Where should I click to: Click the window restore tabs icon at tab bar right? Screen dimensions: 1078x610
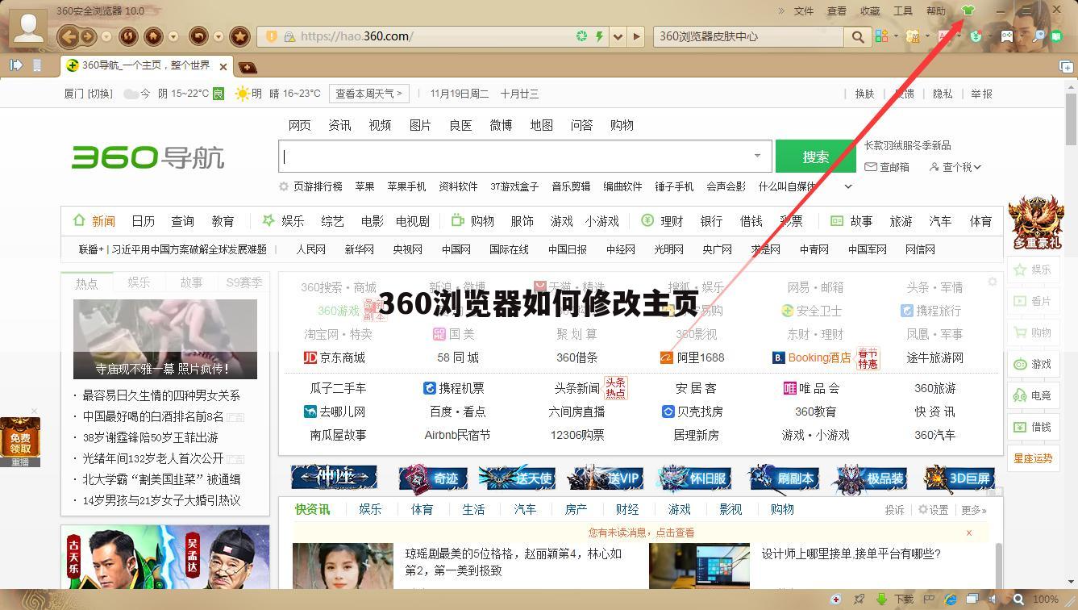(1065, 65)
